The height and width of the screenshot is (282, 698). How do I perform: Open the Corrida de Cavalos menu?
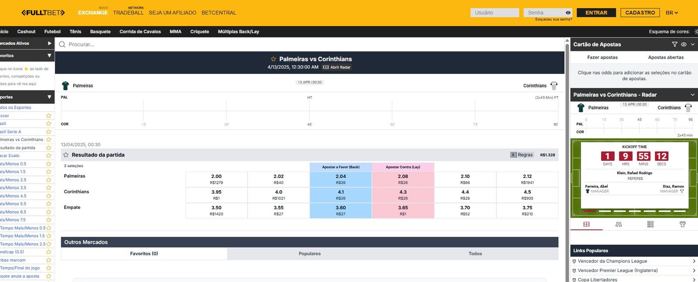140,32
